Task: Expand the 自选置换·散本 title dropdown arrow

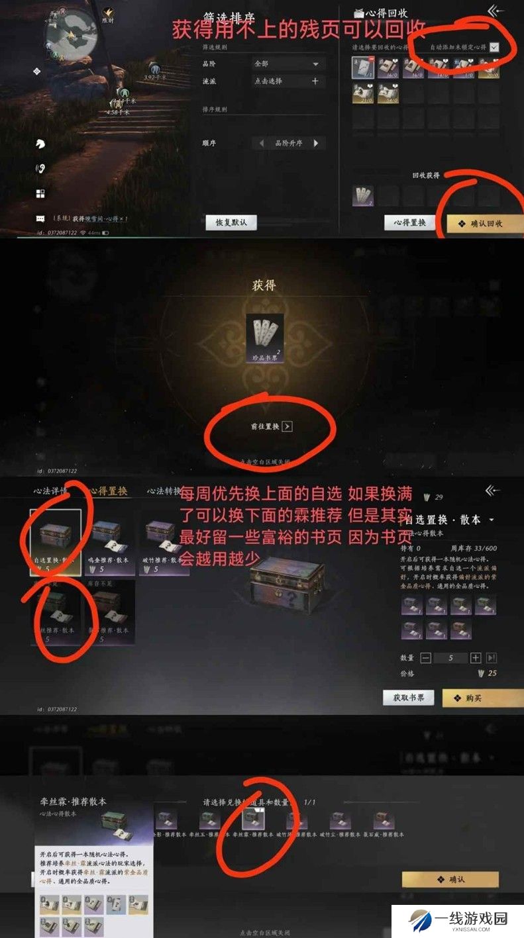Action: coord(492,520)
